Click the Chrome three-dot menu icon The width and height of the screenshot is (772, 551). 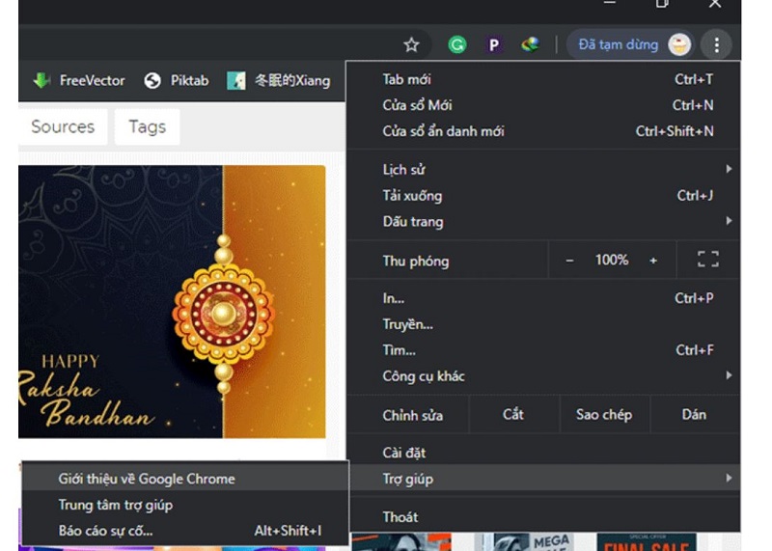click(x=716, y=44)
